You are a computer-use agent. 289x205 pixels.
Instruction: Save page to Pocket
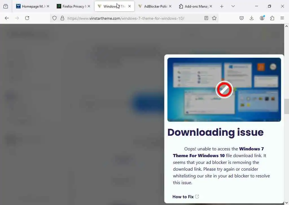point(242,18)
